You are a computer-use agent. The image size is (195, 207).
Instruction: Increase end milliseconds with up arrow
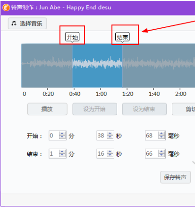pos(161,151)
